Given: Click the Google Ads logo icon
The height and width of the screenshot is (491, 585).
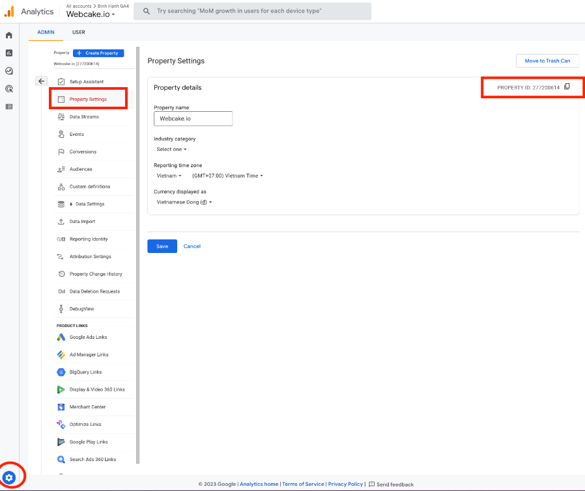Looking at the screenshot, I should click(x=61, y=337).
